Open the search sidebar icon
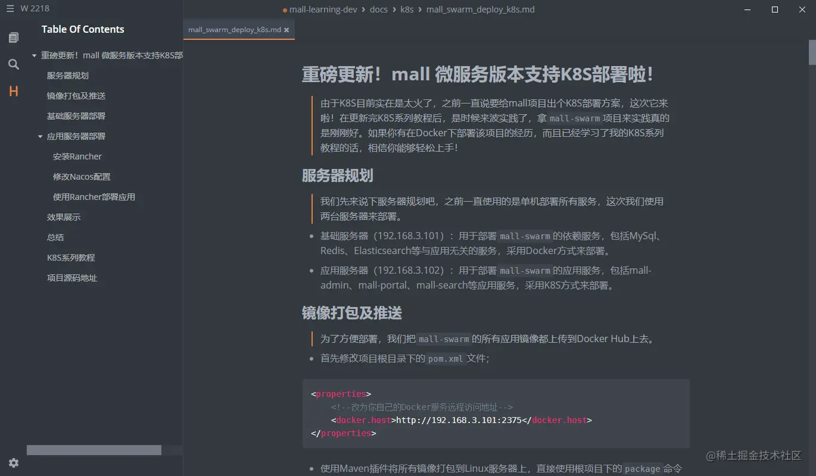The width and height of the screenshot is (816, 476). [x=13, y=64]
